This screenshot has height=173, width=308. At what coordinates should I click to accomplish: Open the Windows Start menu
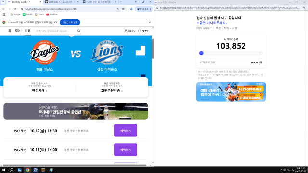(4, 170)
